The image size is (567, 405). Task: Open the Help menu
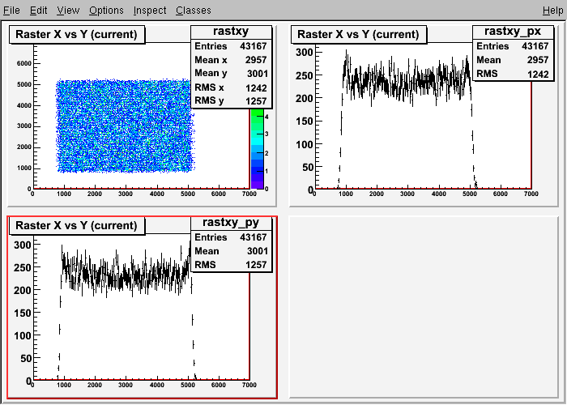553,10
